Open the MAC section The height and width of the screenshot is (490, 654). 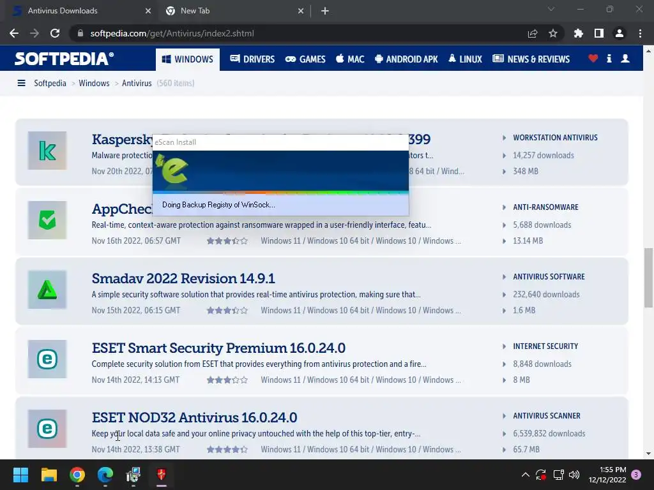point(350,59)
